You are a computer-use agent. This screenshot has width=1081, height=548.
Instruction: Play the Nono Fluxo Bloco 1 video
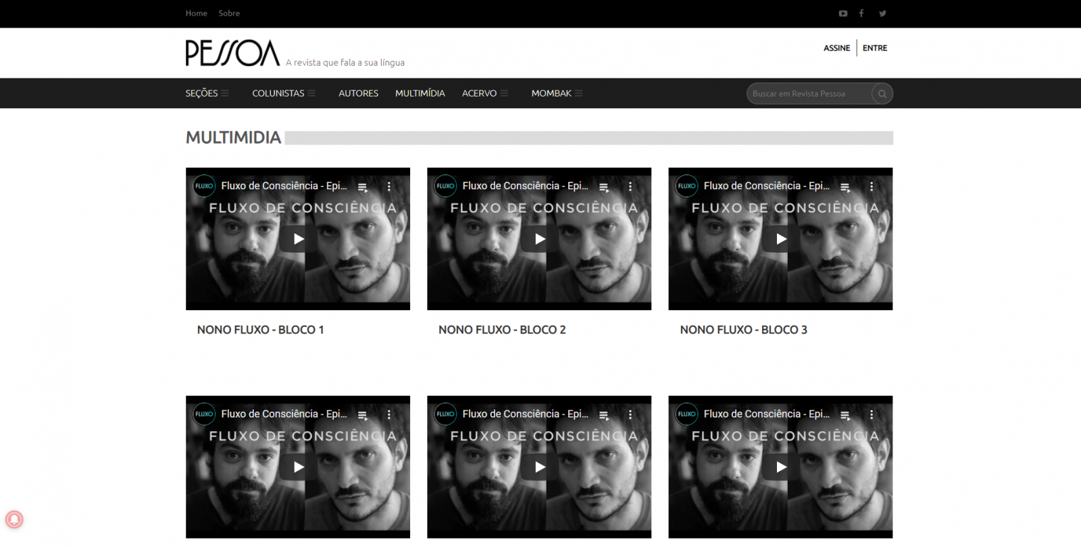pyautogui.click(x=298, y=239)
